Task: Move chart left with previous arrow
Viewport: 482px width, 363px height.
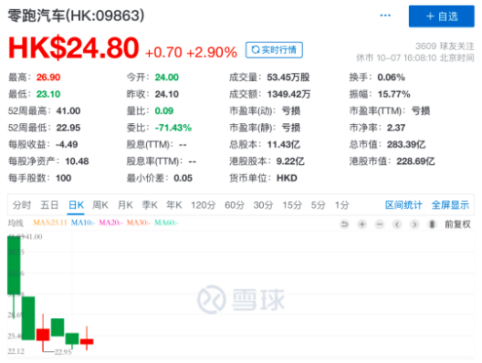Action: [397, 224]
